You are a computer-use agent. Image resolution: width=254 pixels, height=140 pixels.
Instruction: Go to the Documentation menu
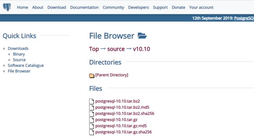pyautogui.click(x=84, y=7)
